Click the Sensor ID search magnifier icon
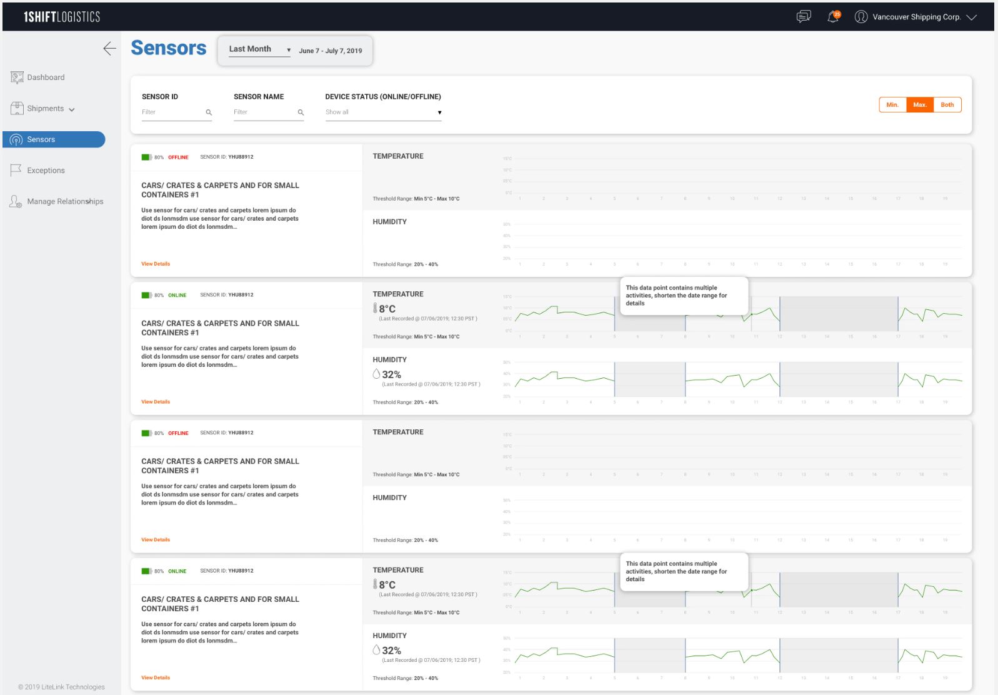 [x=209, y=112]
